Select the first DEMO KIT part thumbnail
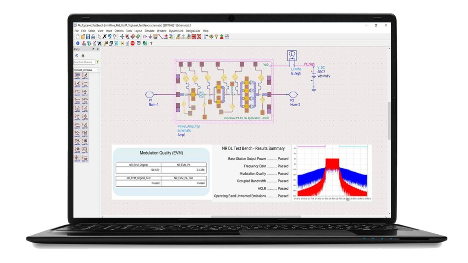 pyautogui.click(x=77, y=77)
